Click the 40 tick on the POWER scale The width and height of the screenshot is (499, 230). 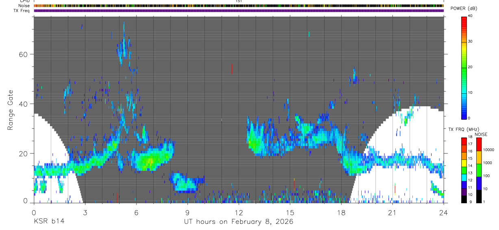coord(470,16)
